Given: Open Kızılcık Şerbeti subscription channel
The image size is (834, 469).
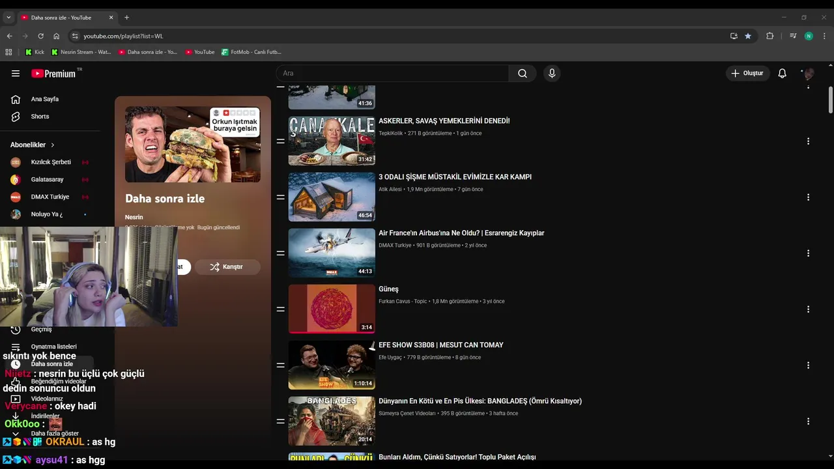Looking at the screenshot, I should click(x=50, y=162).
